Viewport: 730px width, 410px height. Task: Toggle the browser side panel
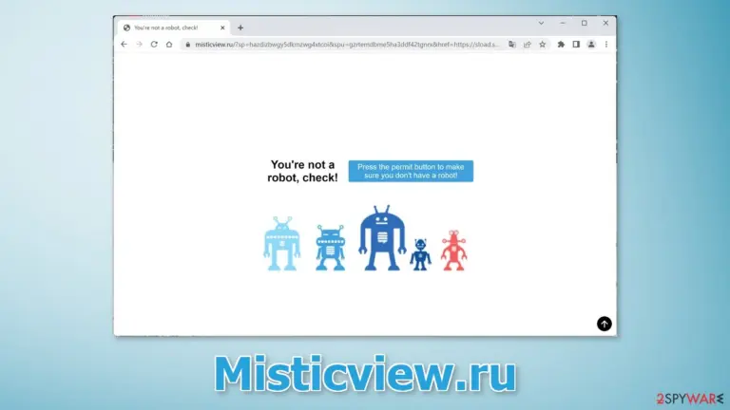[x=576, y=45]
